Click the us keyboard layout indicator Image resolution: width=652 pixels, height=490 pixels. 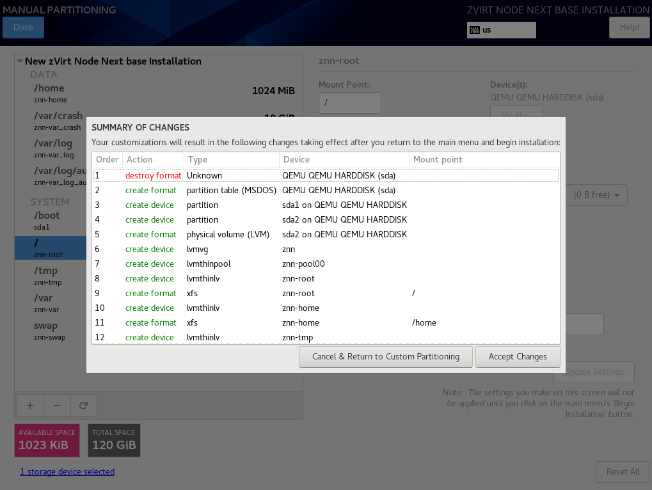pyautogui.click(x=502, y=30)
